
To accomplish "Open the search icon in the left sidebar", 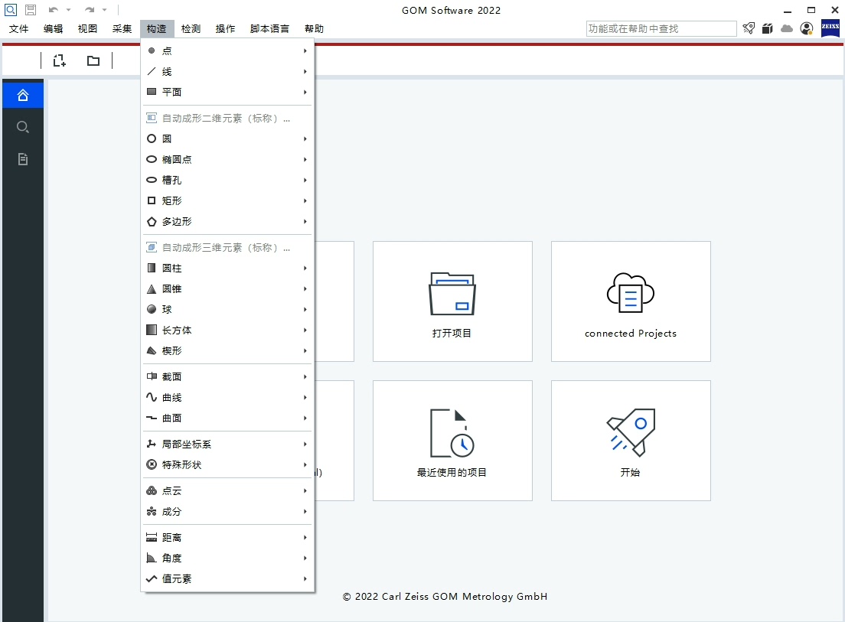I will tap(22, 127).
